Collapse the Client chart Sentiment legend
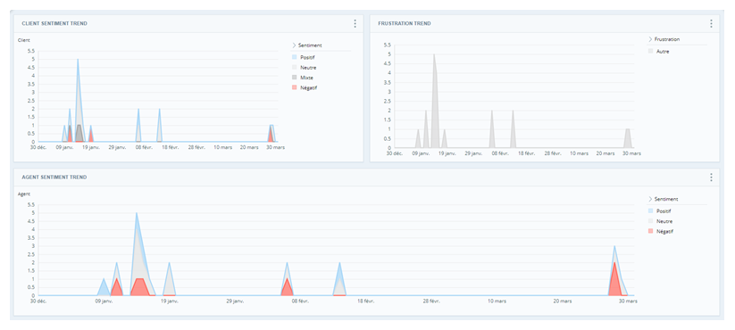 point(294,45)
